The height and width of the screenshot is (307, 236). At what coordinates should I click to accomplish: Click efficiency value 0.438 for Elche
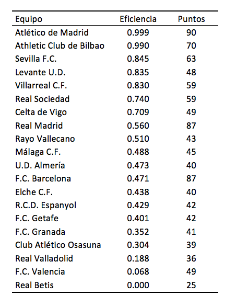pos(138,192)
